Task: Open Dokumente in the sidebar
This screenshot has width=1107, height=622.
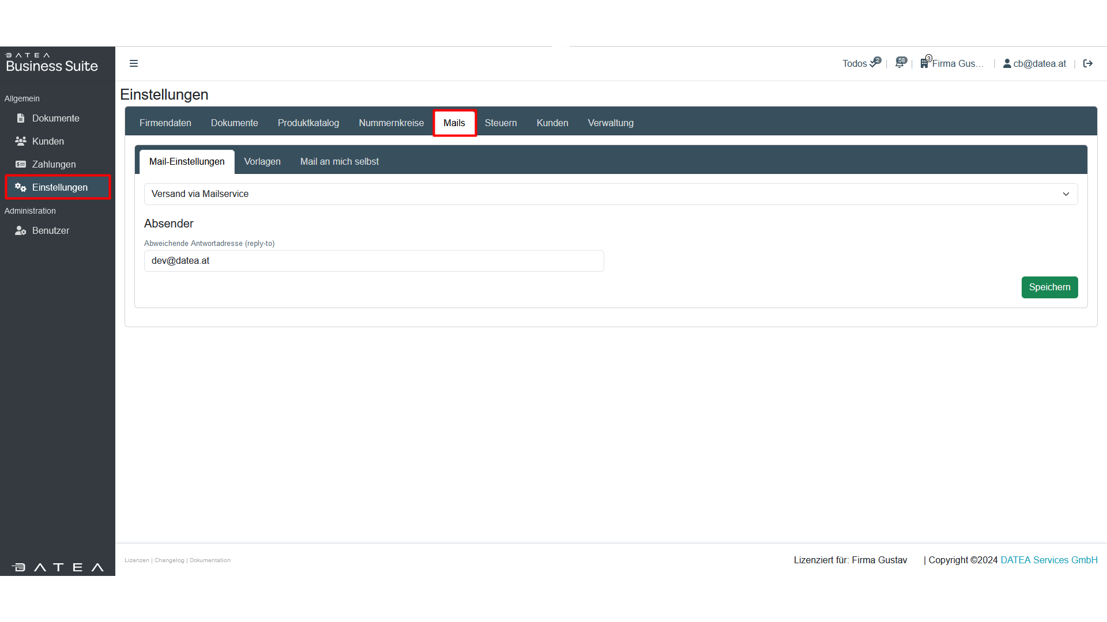Action: [x=55, y=118]
